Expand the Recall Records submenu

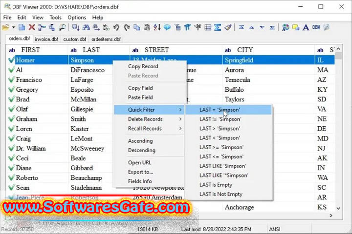(x=149, y=129)
